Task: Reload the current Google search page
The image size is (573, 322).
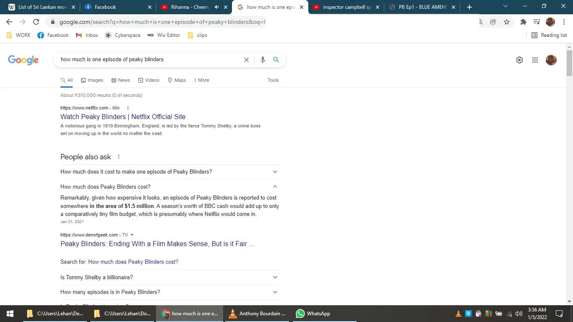Action: tap(36, 22)
